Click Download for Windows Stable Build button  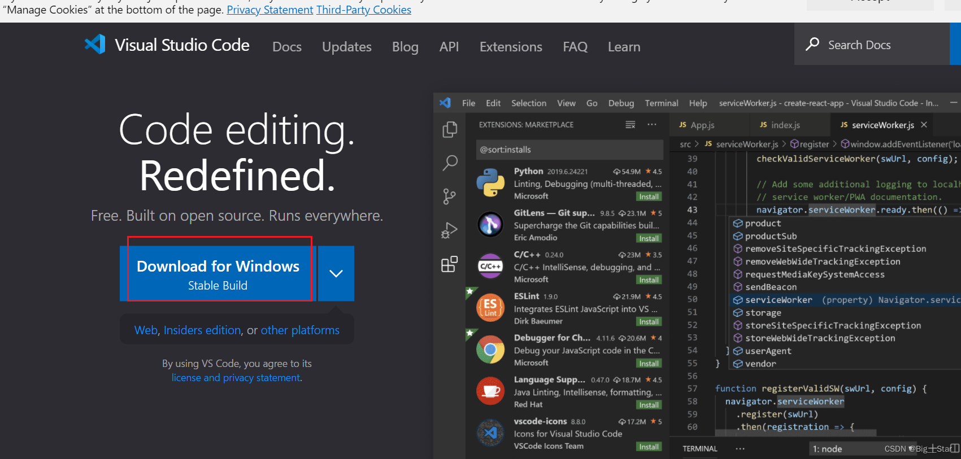[218, 273]
